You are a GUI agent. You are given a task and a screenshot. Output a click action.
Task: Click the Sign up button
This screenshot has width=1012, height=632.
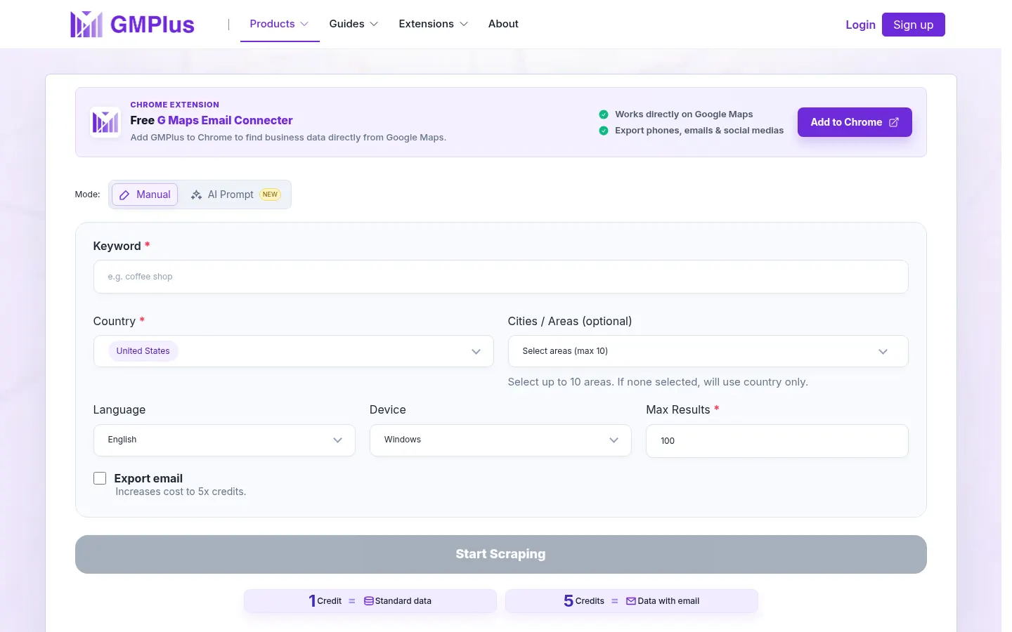tap(913, 25)
